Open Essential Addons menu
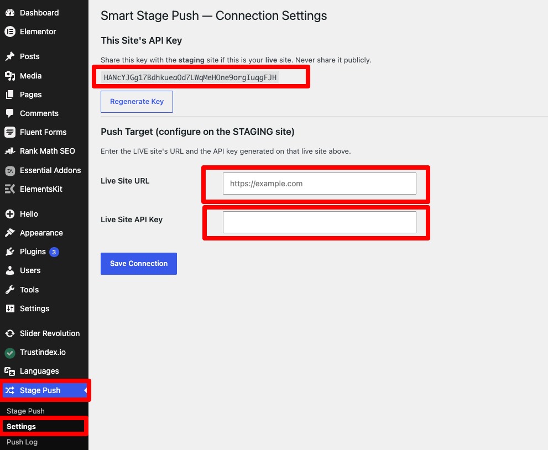Screen dimensions: 548x450 (50, 170)
